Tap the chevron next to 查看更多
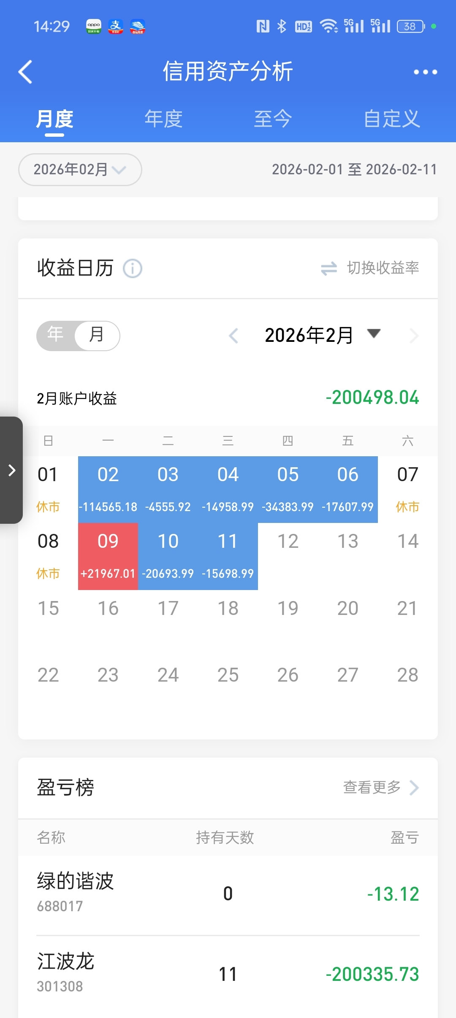Viewport: 456px width, 1018px height. coord(415,788)
